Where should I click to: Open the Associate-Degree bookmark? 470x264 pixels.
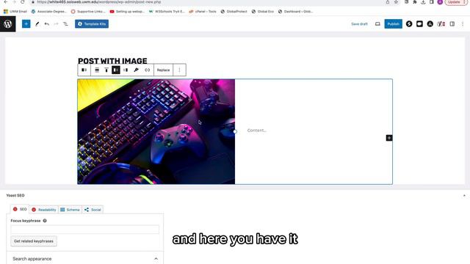(49, 12)
